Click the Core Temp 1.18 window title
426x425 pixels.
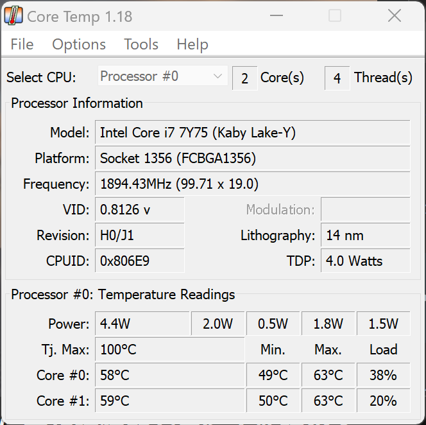[80, 17]
